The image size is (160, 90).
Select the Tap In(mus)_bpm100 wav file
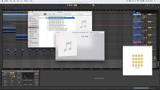click(x=56, y=27)
